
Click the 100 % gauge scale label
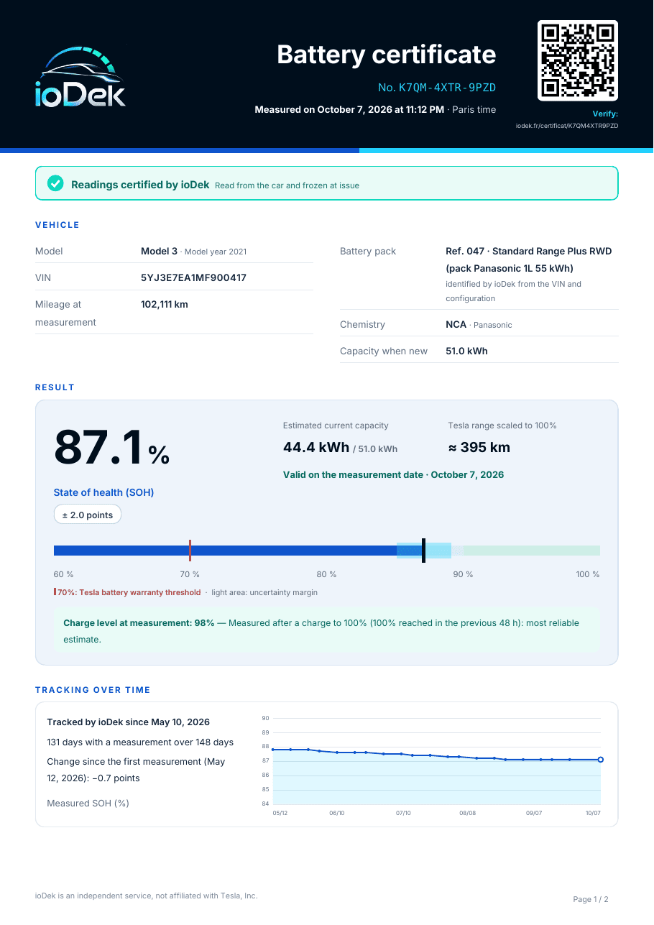[x=587, y=574]
